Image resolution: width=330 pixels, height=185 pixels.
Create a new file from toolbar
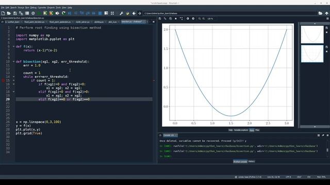coord(3,13)
